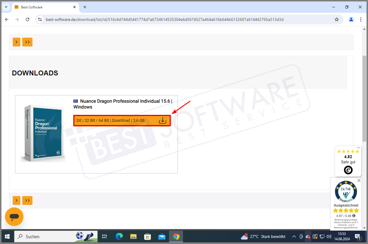Image resolution: width=368 pixels, height=244 pixels.
Task: Open Microsoft Edge from the taskbar
Action: [x=119, y=236]
